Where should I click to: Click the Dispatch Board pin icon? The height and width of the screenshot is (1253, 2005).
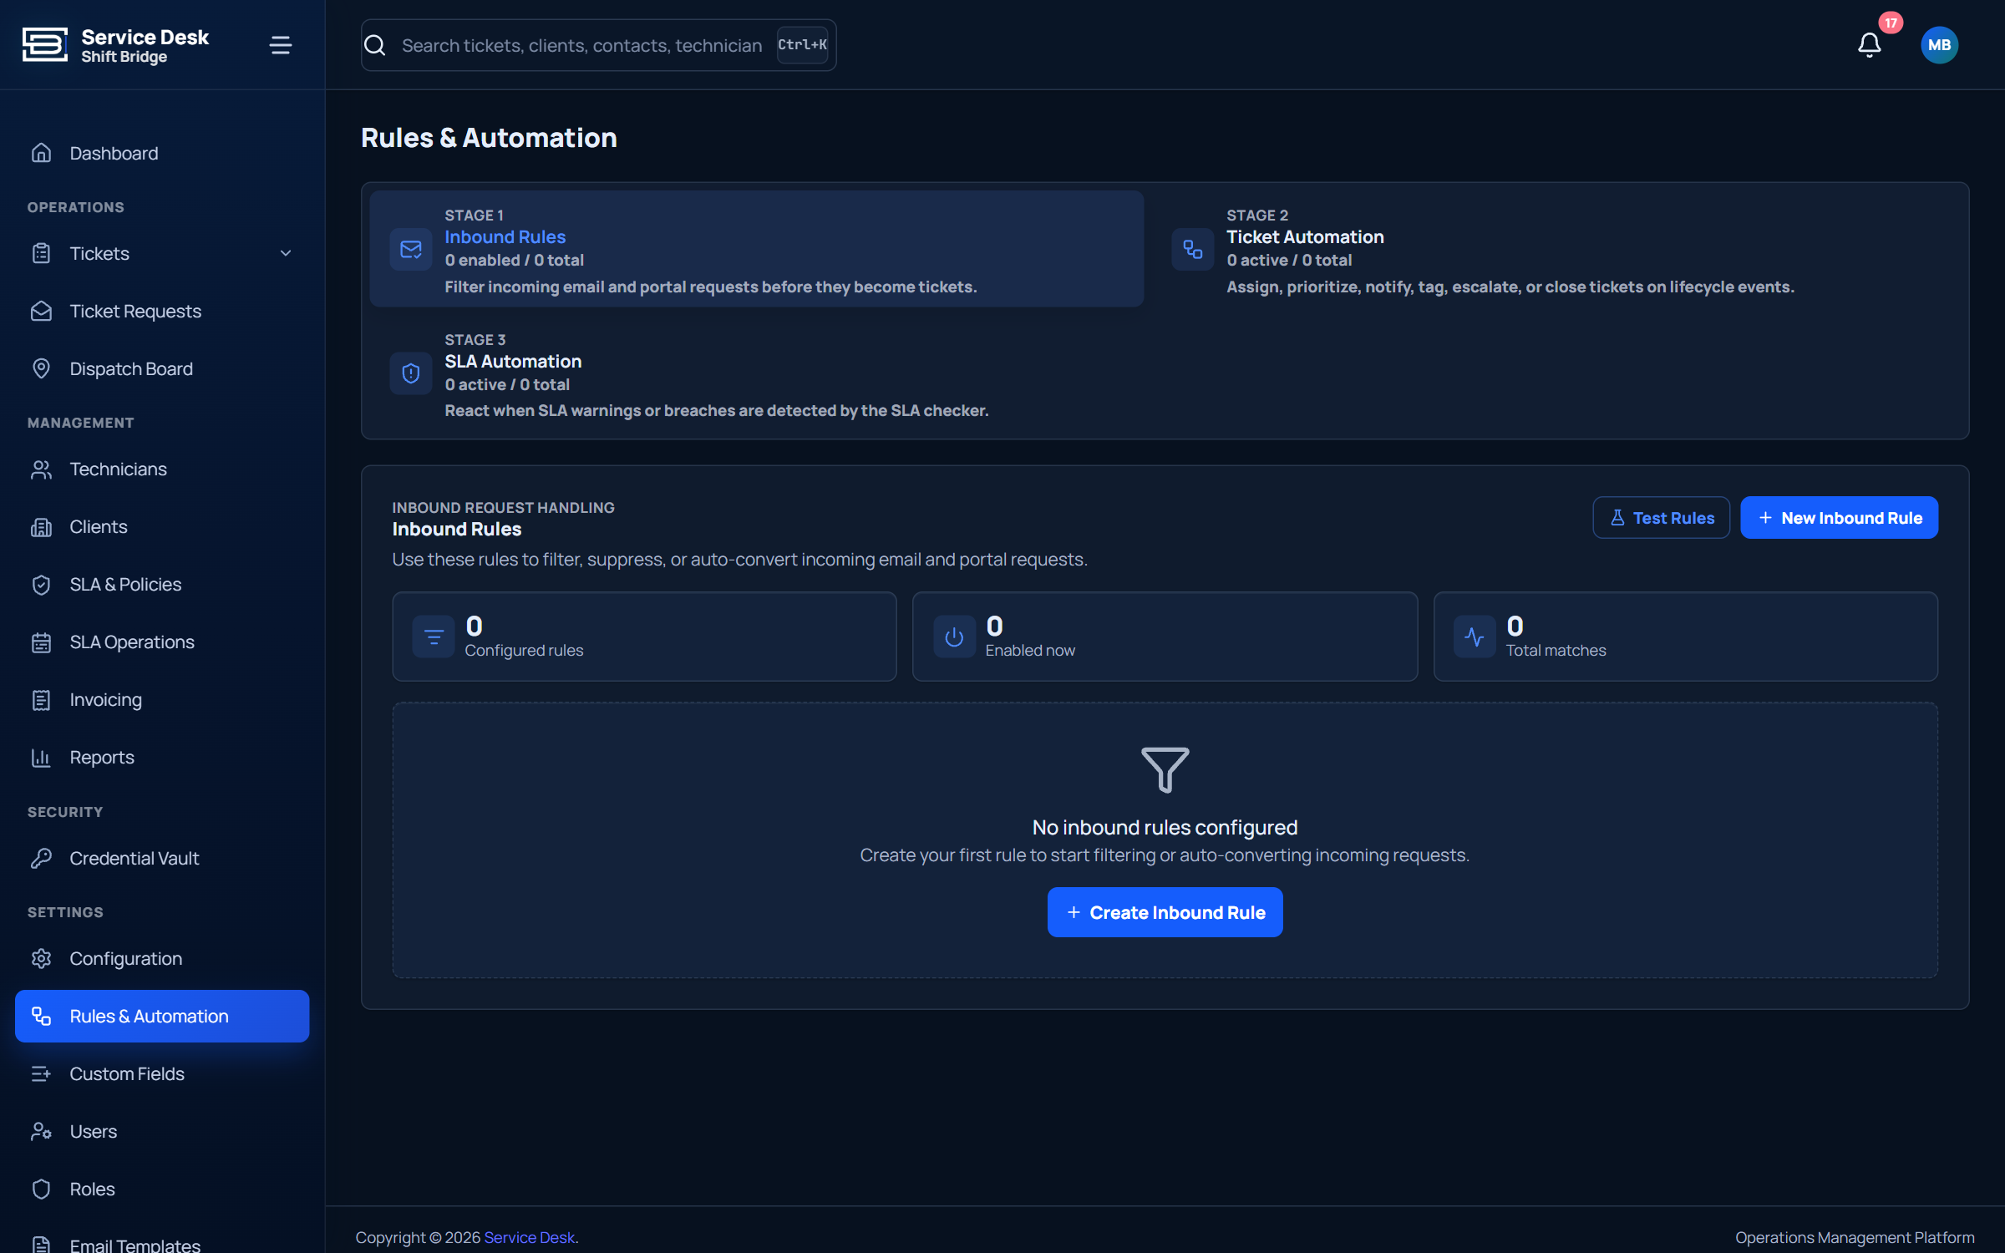[x=41, y=369]
